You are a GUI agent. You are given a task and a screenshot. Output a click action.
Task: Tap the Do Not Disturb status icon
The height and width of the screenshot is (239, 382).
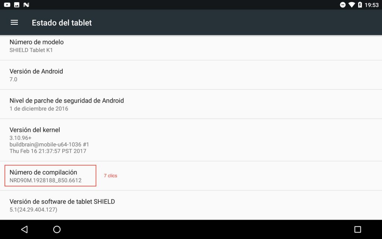[x=342, y=5]
